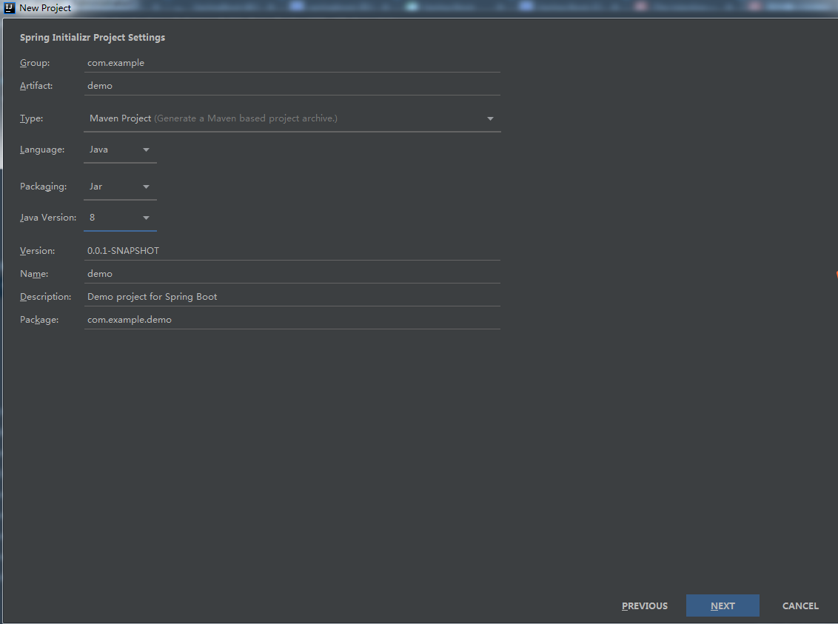Click the Language: label
Viewport: 838px width, 624px height.
point(42,150)
